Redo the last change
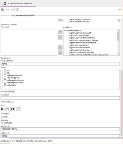Screen dimensions: 123x144 (12, 10)
